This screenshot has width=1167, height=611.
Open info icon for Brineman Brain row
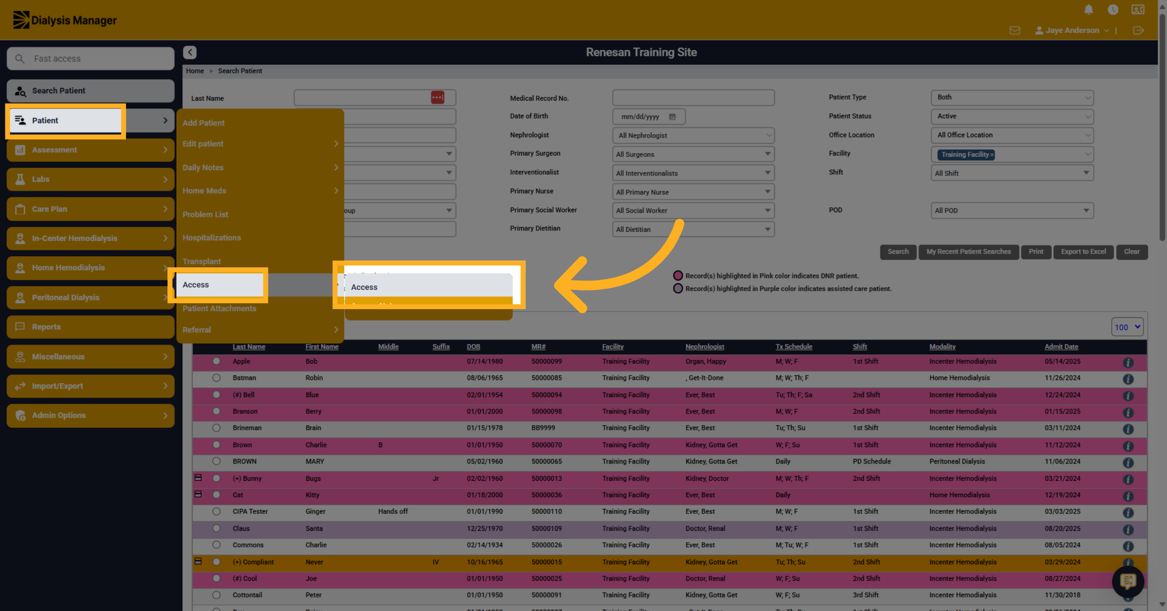coord(1128,429)
